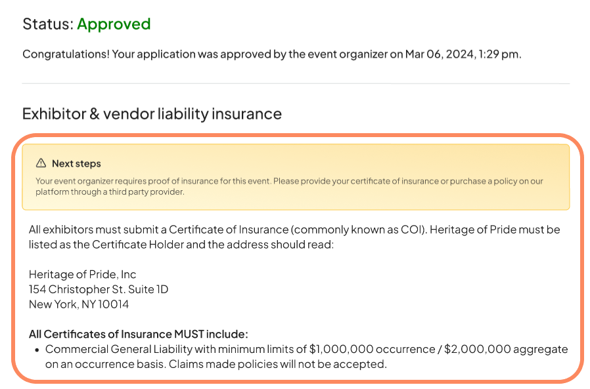590x389 pixels.
Task: Click the New York, NY 10014 line
Action: [79, 304]
